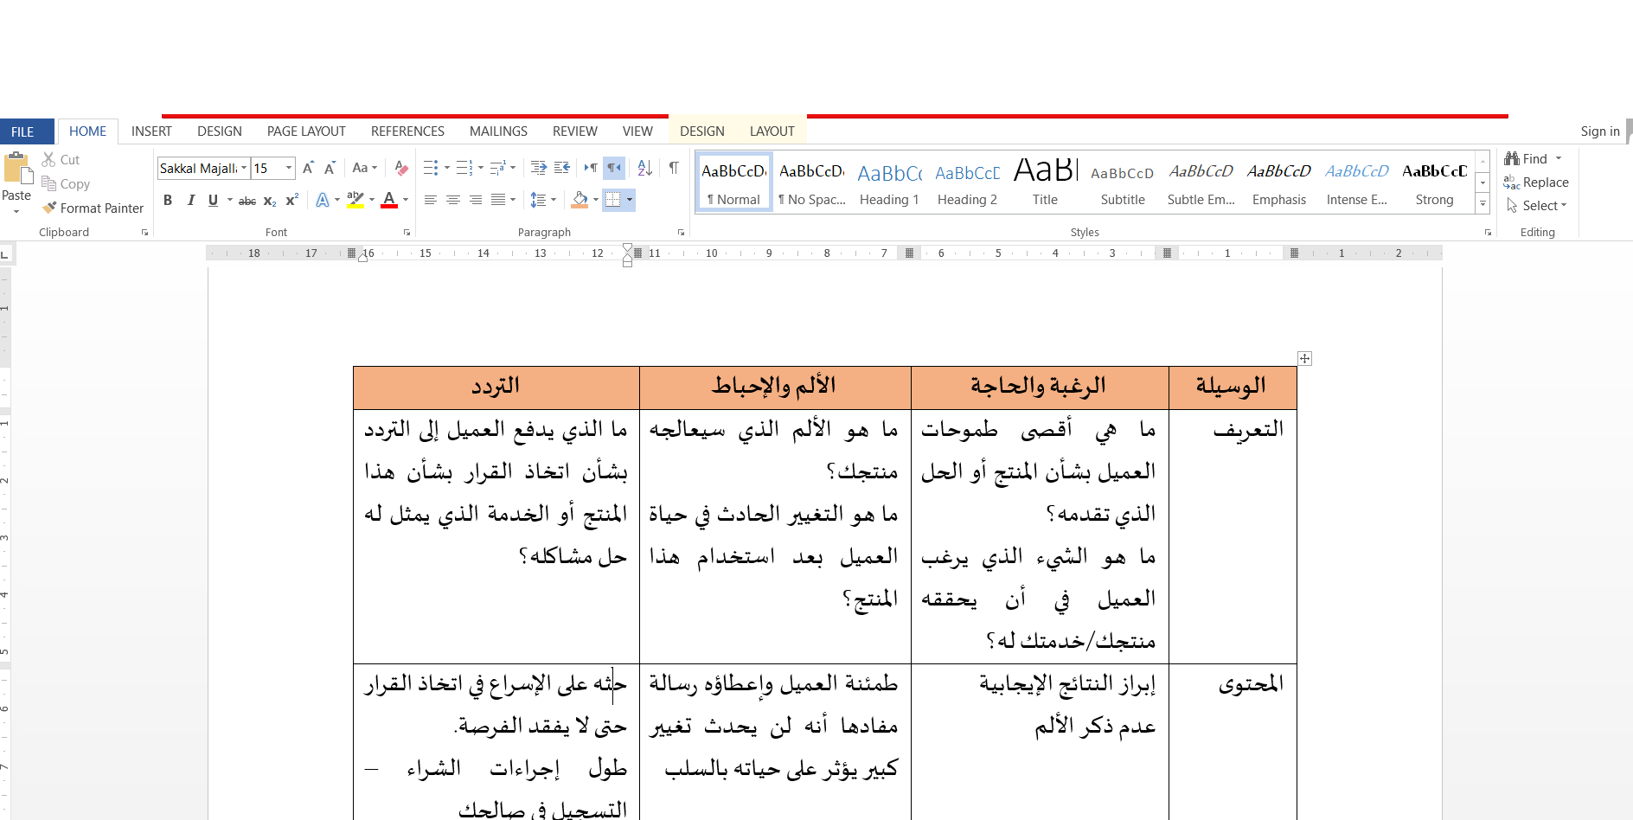The width and height of the screenshot is (1633, 820).
Task: Click the Increase Indent icon
Action: pos(561,168)
